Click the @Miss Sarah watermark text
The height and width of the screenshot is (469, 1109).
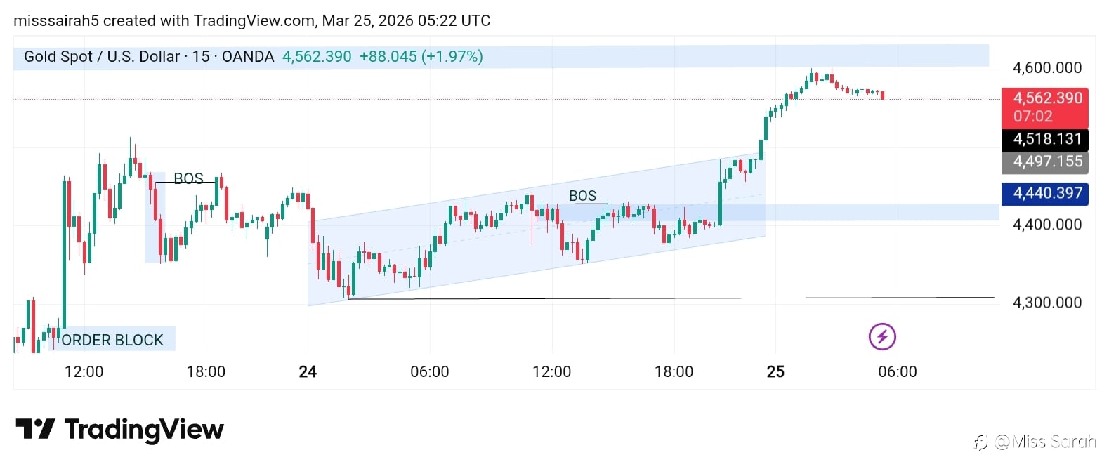1045,442
